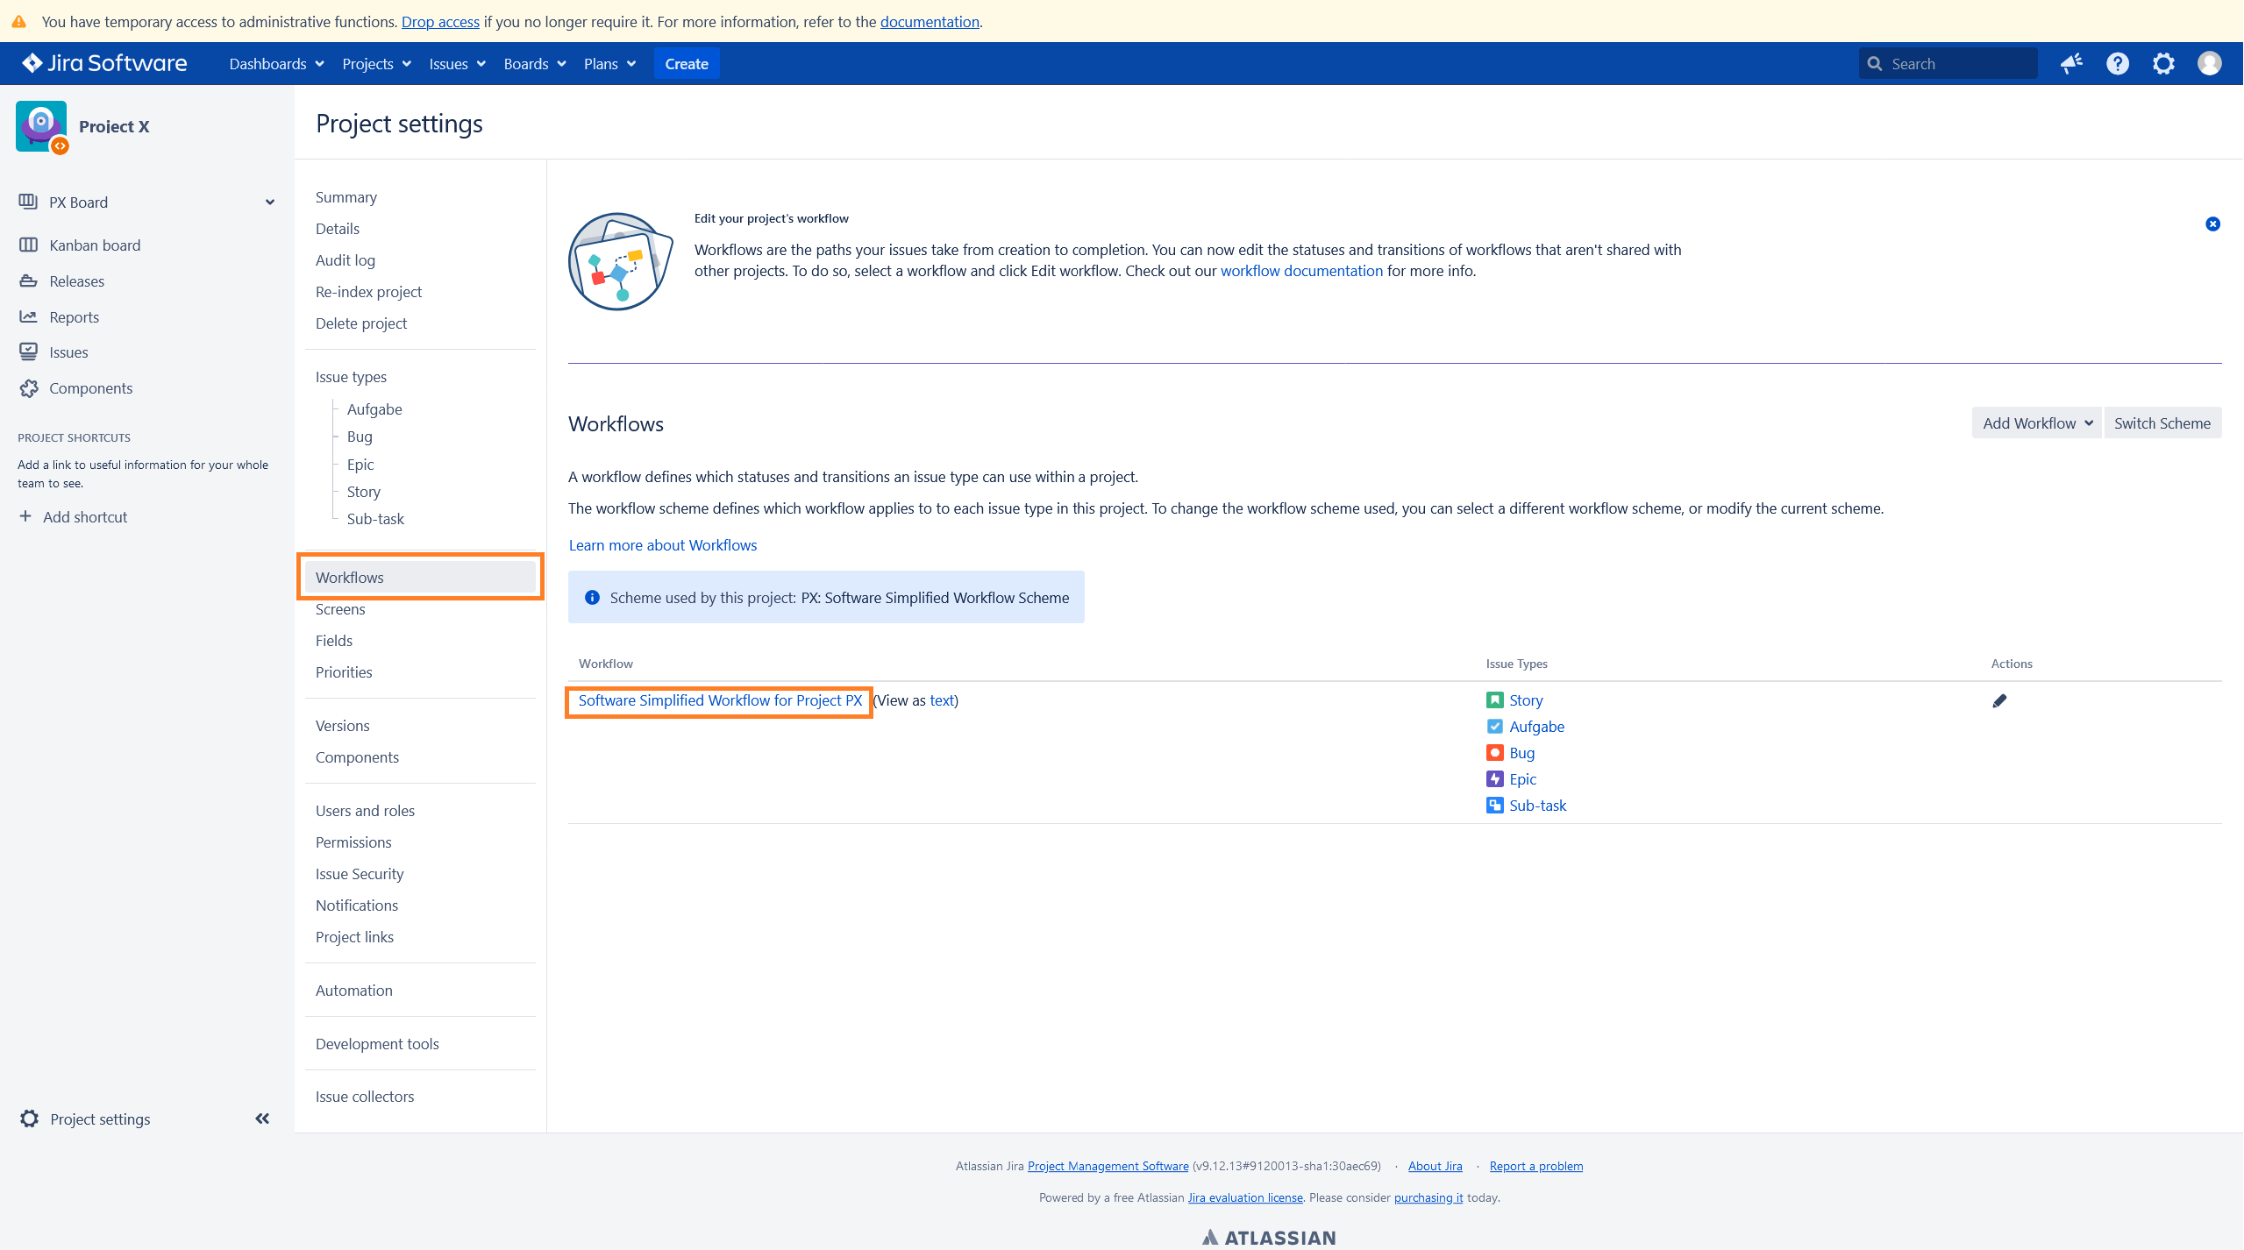The width and height of the screenshot is (2244, 1250).
Task: Open Software Simplified Workflow for Project PX
Action: click(x=720, y=700)
